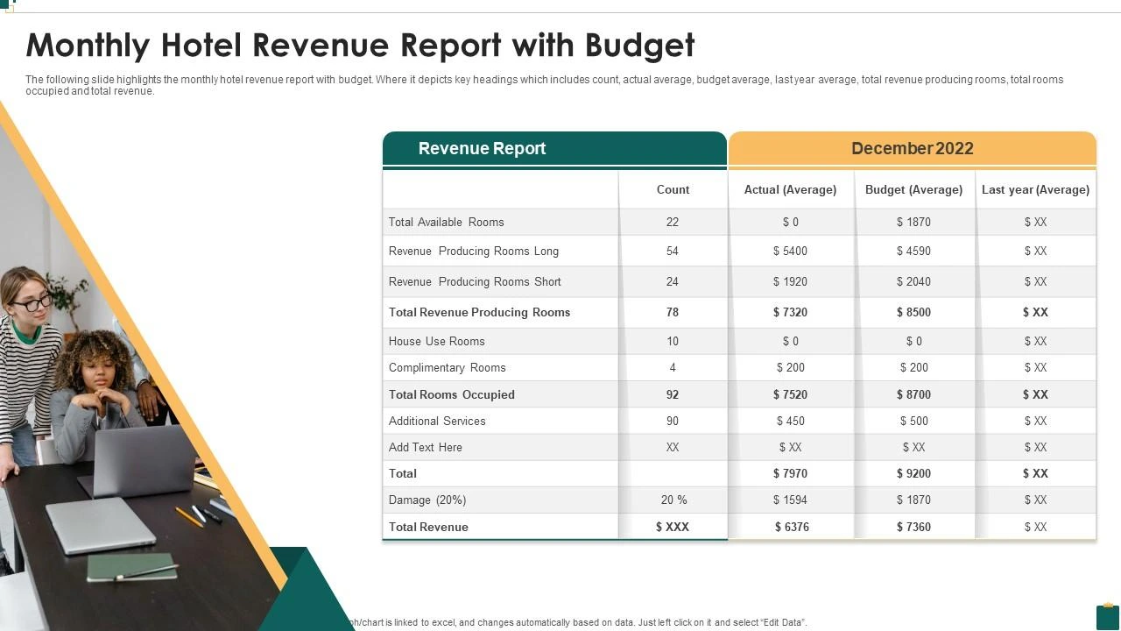Select the Total Revenue Producing Rooms label
The image size is (1121, 631).
point(479,312)
